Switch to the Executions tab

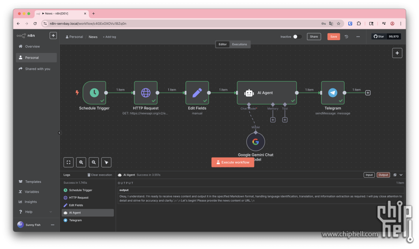pos(239,44)
